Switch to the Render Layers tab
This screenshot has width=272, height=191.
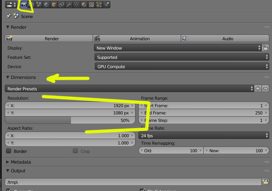[31, 5]
